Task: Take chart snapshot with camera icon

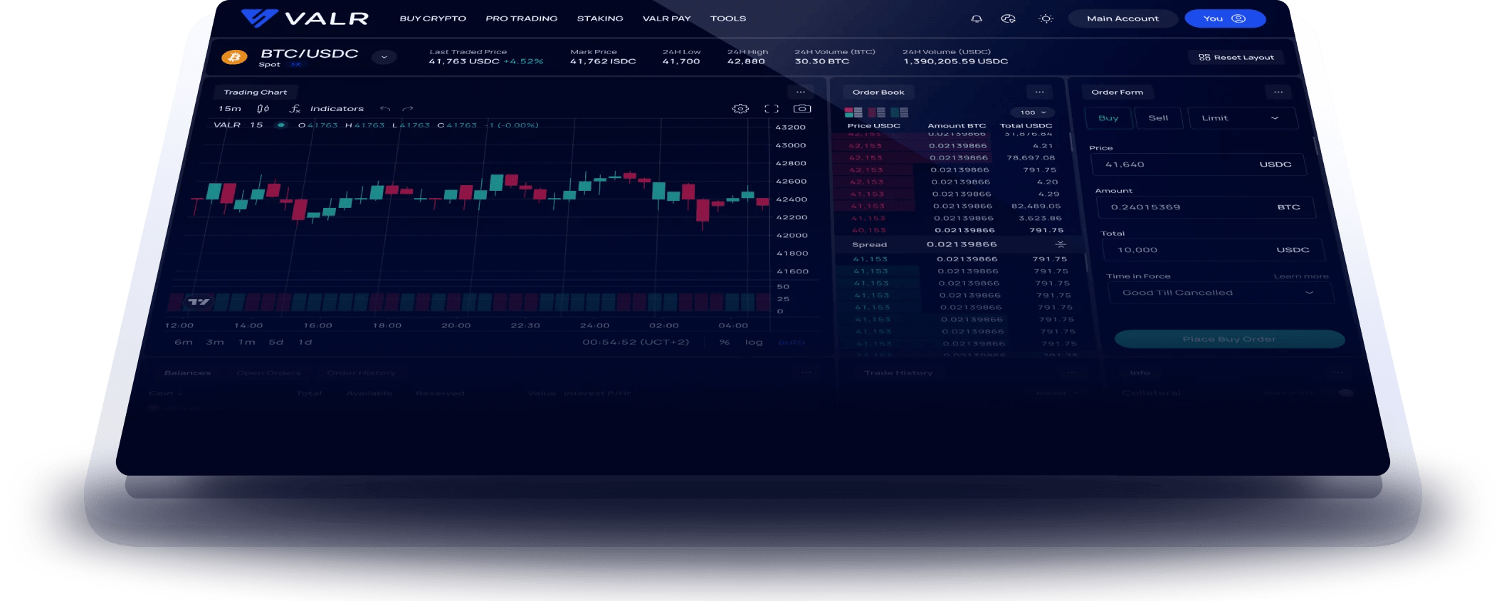Action: click(802, 109)
